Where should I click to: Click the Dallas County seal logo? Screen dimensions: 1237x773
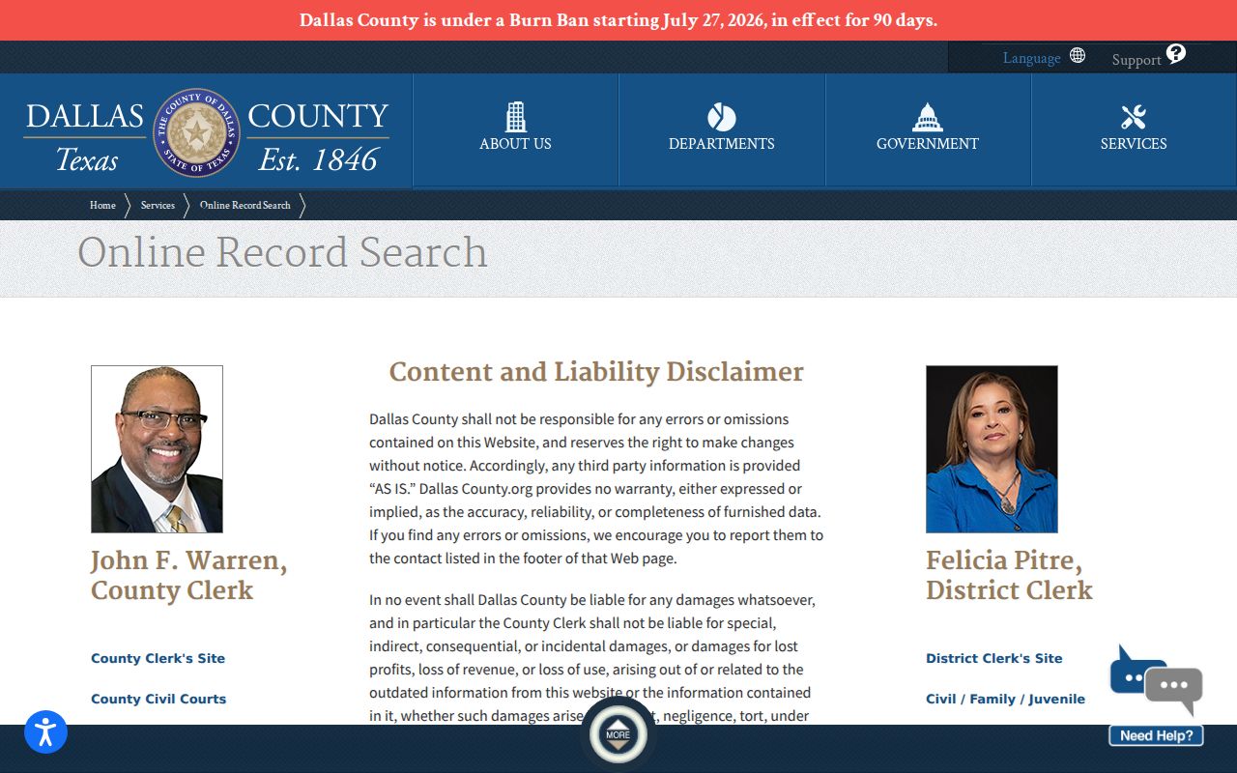(197, 132)
